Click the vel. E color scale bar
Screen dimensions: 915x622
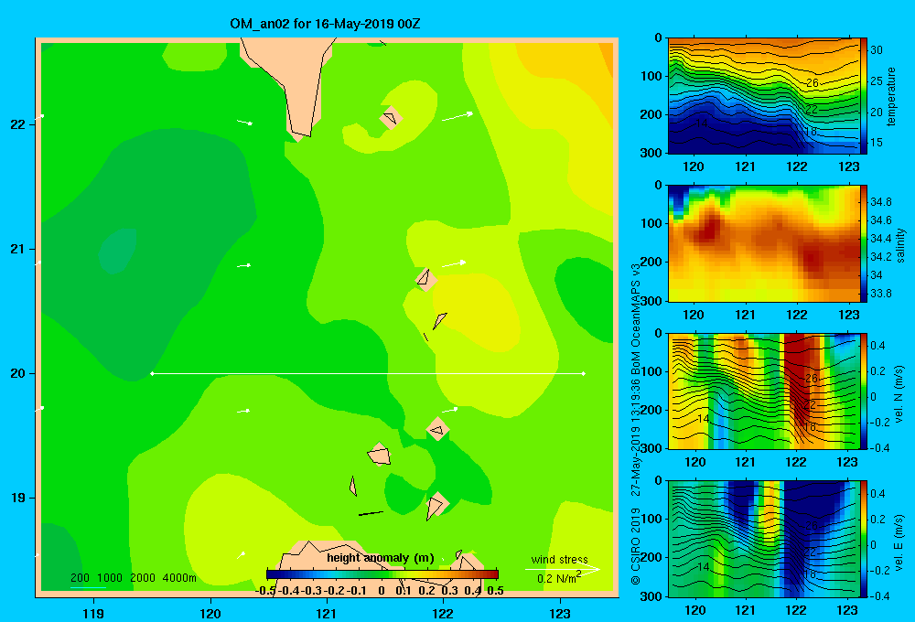click(863, 539)
